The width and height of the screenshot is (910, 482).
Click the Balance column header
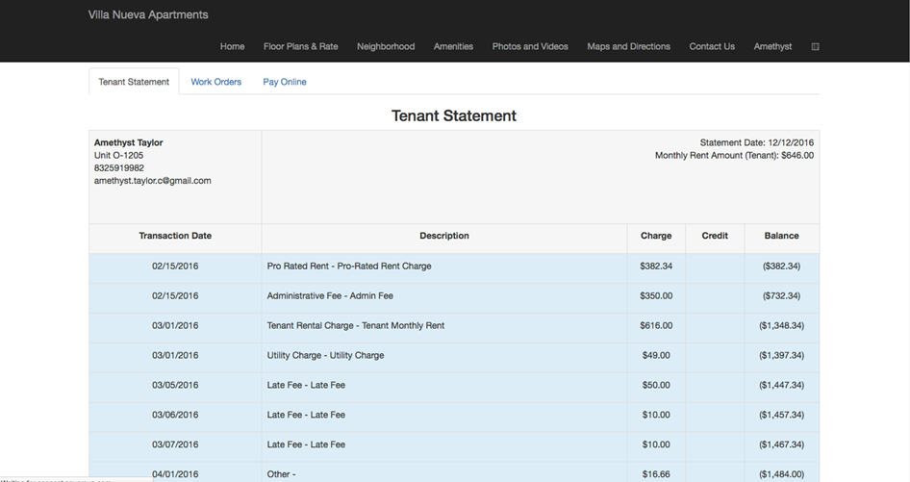click(781, 236)
